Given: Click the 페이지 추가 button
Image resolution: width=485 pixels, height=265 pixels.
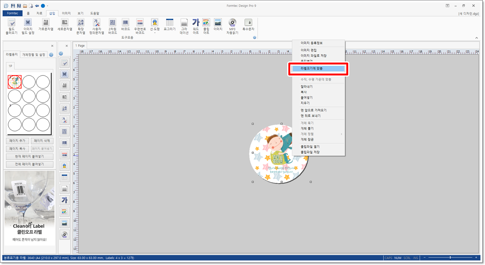Looking at the screenshot, I should (x=17, y=141).
